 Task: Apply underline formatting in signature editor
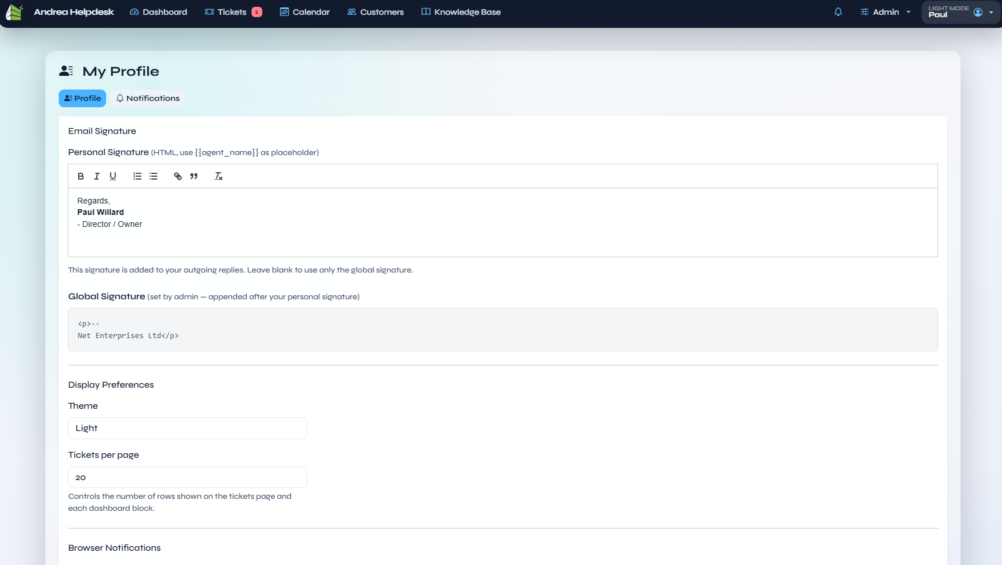pyautogui.click(x=113, y=176)
